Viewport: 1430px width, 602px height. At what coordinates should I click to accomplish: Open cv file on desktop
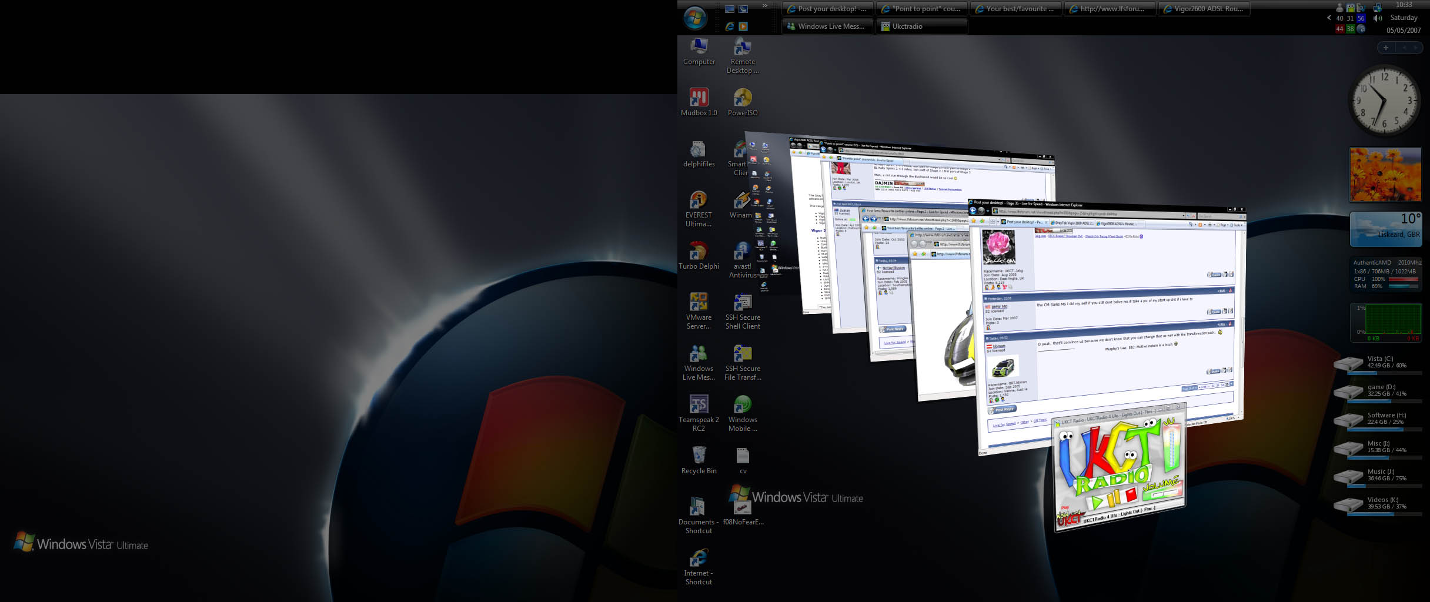[x=743, y=461]
